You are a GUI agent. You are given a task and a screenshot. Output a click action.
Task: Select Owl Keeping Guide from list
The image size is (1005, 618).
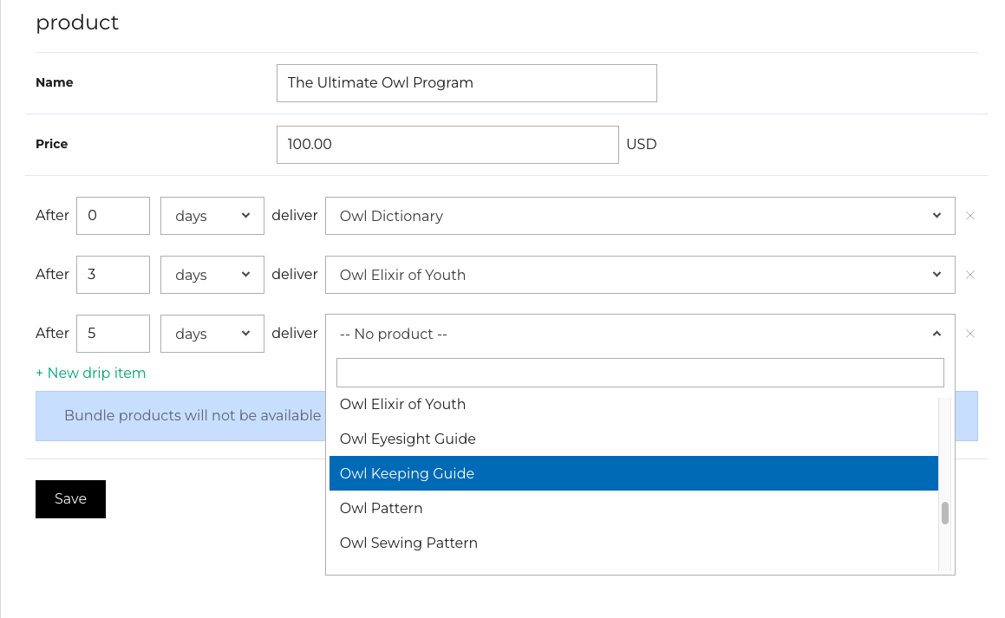(x=633, y=473)
